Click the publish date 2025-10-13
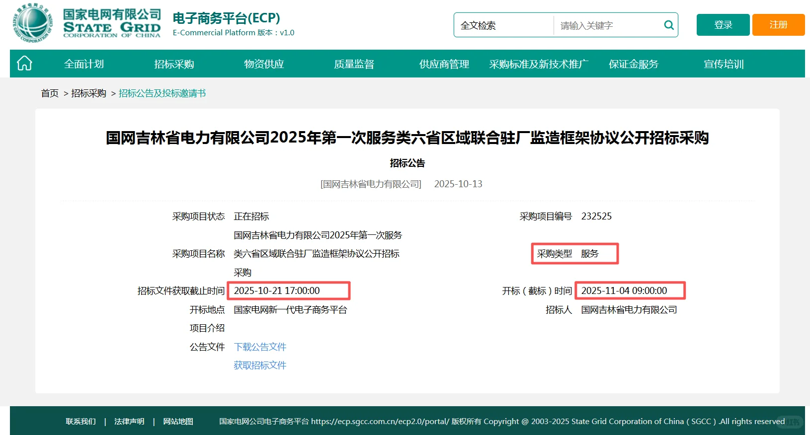Screen dimensions: 810x435 458,184
